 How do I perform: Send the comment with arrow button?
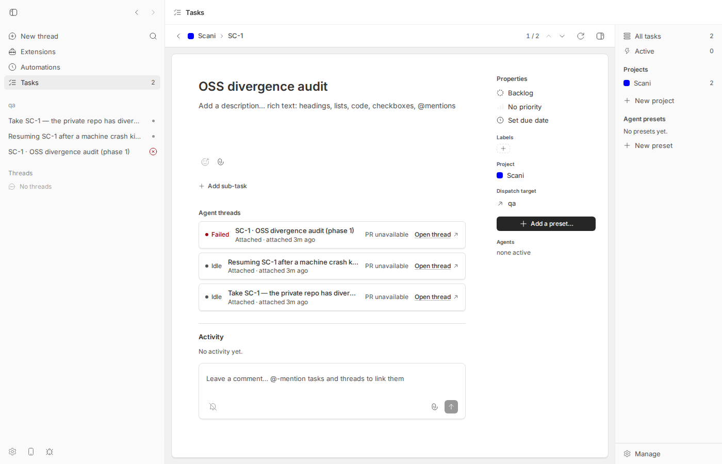tap(451, 407)
